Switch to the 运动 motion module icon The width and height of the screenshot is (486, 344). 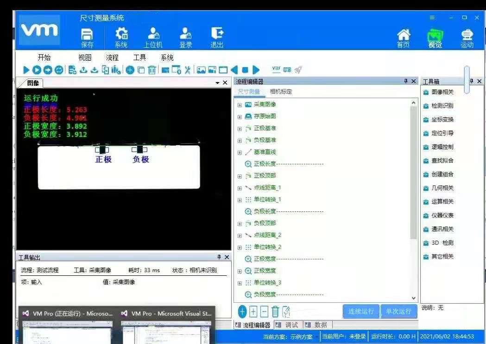[467, 38]
